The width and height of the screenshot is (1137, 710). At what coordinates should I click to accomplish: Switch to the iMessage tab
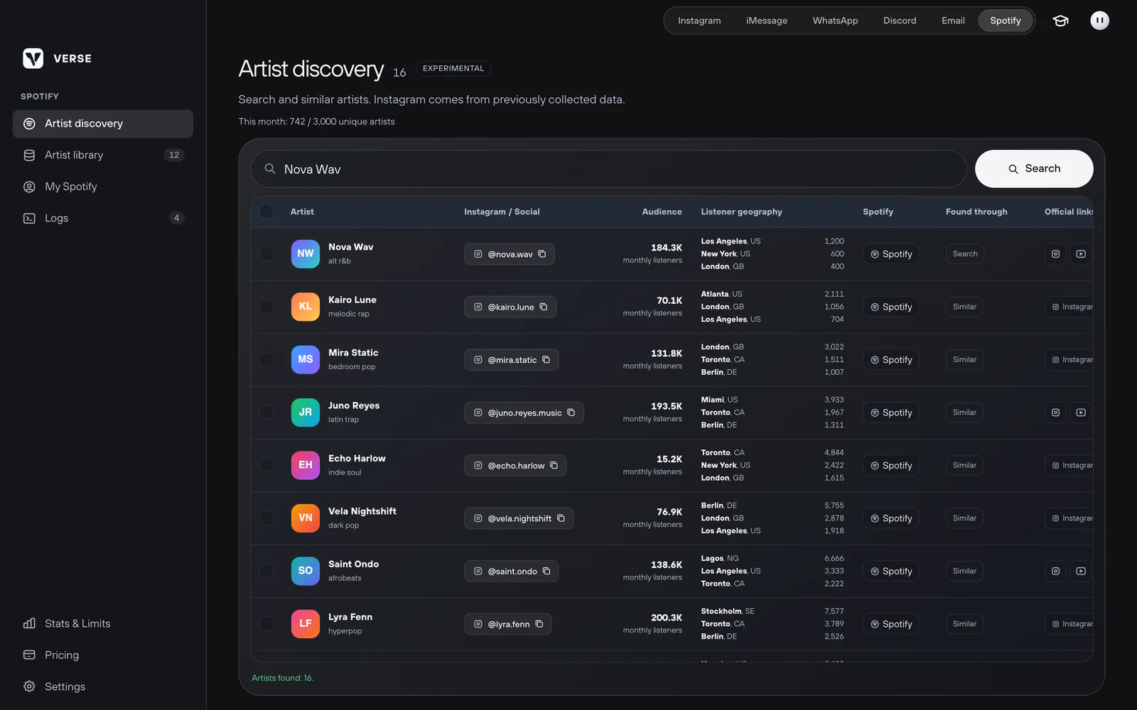767,21
